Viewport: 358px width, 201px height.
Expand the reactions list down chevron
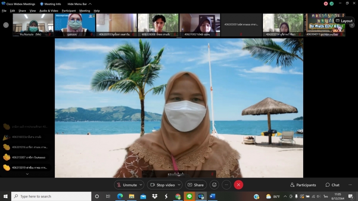27,174
